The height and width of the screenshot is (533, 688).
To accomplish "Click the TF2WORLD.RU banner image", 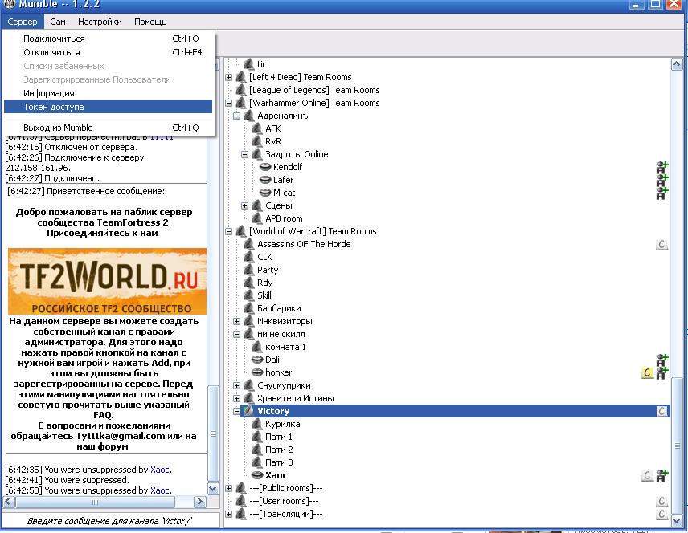I will (108, 282).
